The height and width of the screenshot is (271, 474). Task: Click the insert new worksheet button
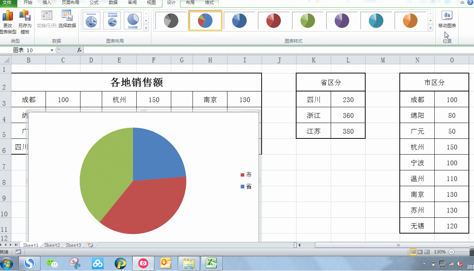tap(91, 245)
